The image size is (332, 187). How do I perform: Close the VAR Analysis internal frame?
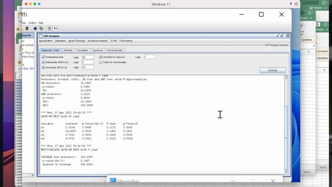287,36
